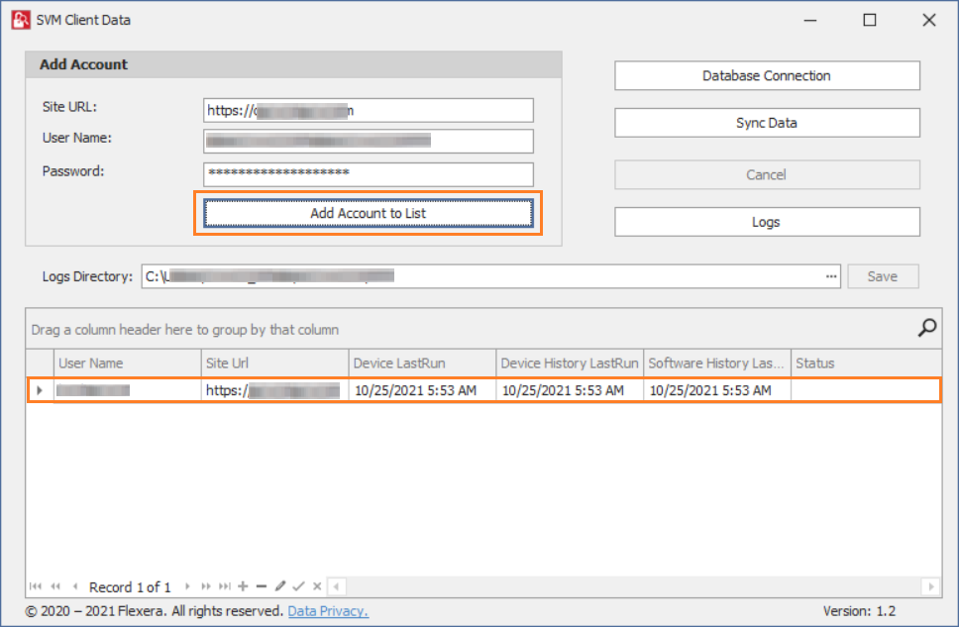
Task: Start the Sync Data process
Action: 767,124
